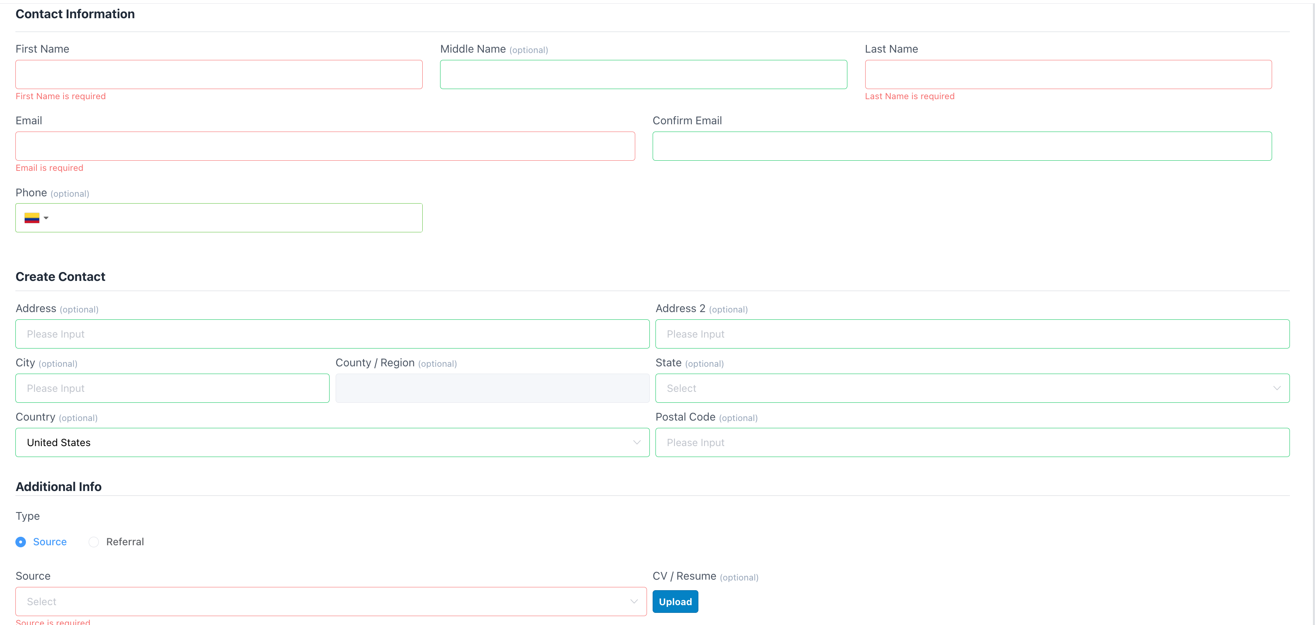Click the Address 2 input field
The height and width of the screenshot is (625, 1315).
click(x=972, y=334)
